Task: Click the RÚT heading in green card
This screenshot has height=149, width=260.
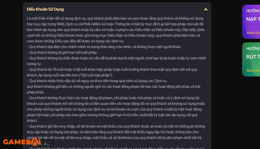Action: coord(253,57)
